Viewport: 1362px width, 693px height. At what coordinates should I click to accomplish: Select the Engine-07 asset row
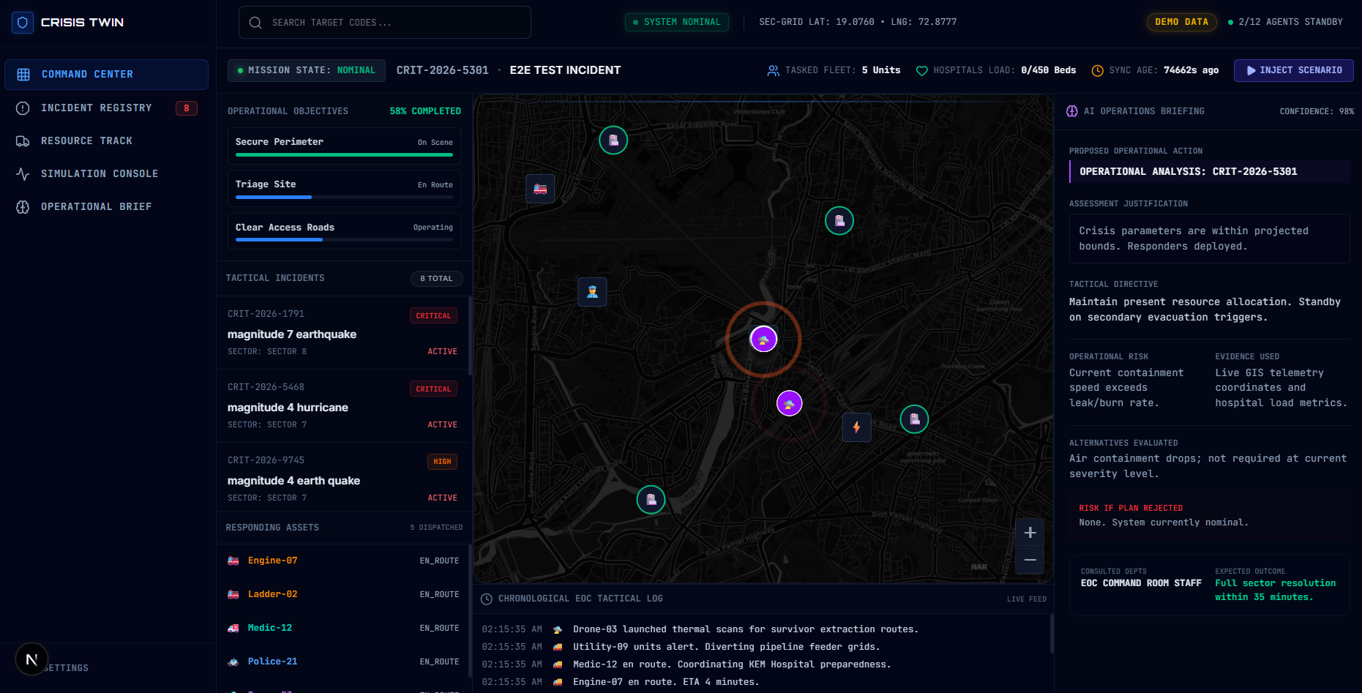pos(343,561)
